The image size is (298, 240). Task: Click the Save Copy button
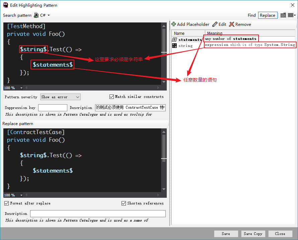click(253, 234)
